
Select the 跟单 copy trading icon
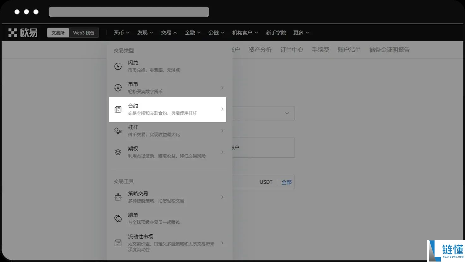pyautogui.click(x=118, y=218)
